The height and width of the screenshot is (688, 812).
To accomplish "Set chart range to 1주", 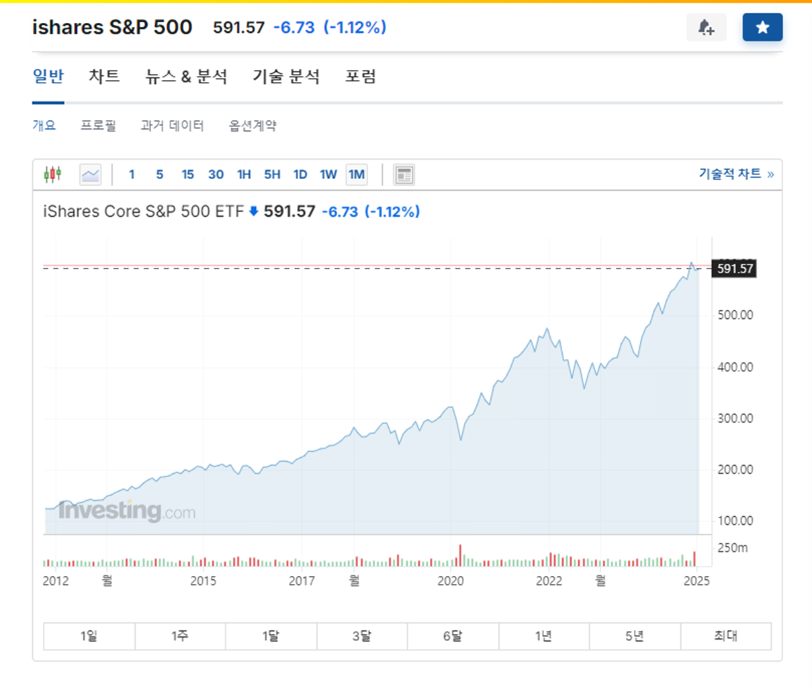I will tap(180, 636).
